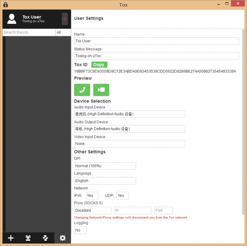Open the create group chat icon
Image resolution: width=247 pixels, height=246 pixels.
coord(28,238)
